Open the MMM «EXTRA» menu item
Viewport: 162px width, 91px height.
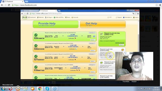click(x=59, y=17)
